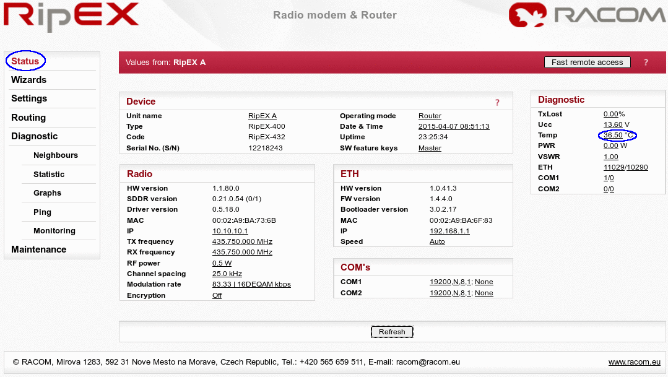668x377 pixels.
Task: Open the Wizards menu item
Action: 28,80
